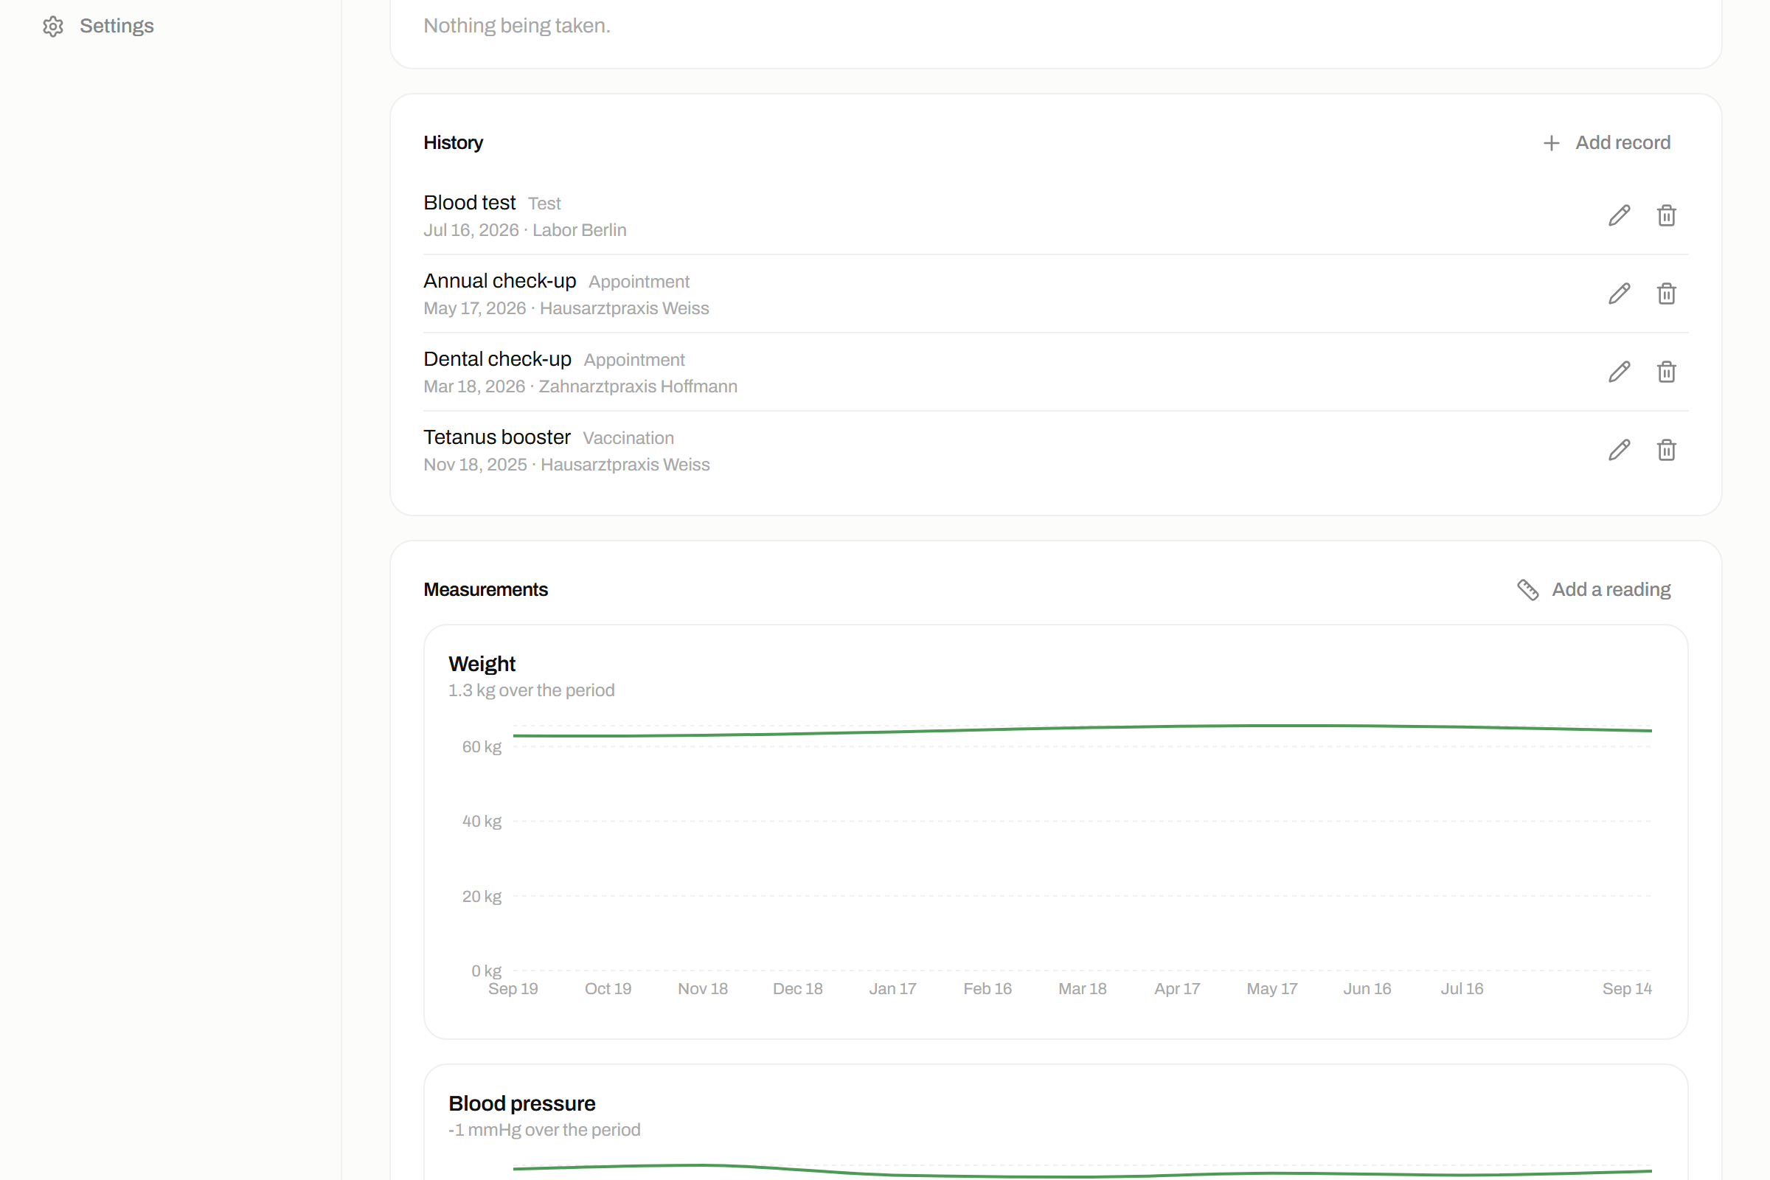Delete the Annual check-up record
The image size is (1770, 1180).
pyautogui.click(x=1666, y=294)
